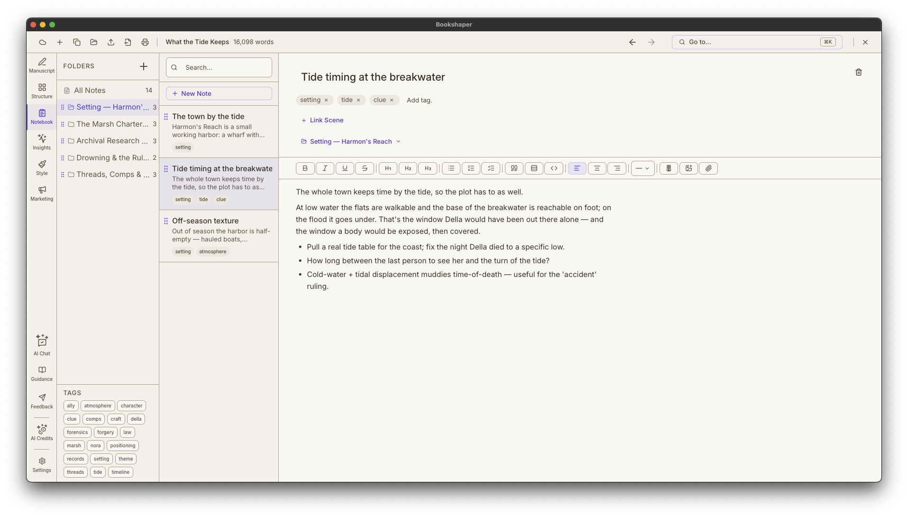Insert a block quote
908x517 pixels.
click(x=514, y=168)
